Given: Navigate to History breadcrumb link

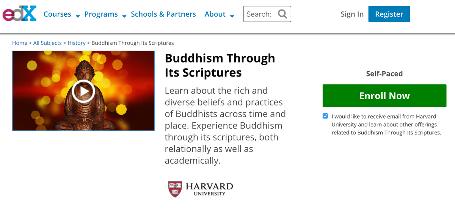Looking at the screenshot, I should 77,43.
